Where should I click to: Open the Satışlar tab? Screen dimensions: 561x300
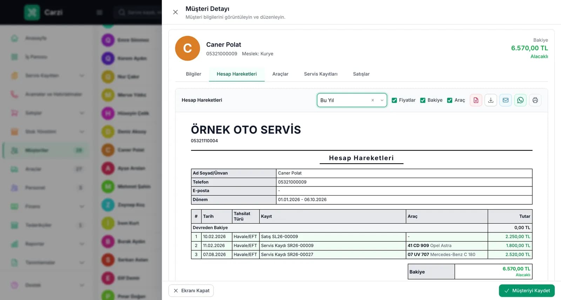(x=361, y=74)
